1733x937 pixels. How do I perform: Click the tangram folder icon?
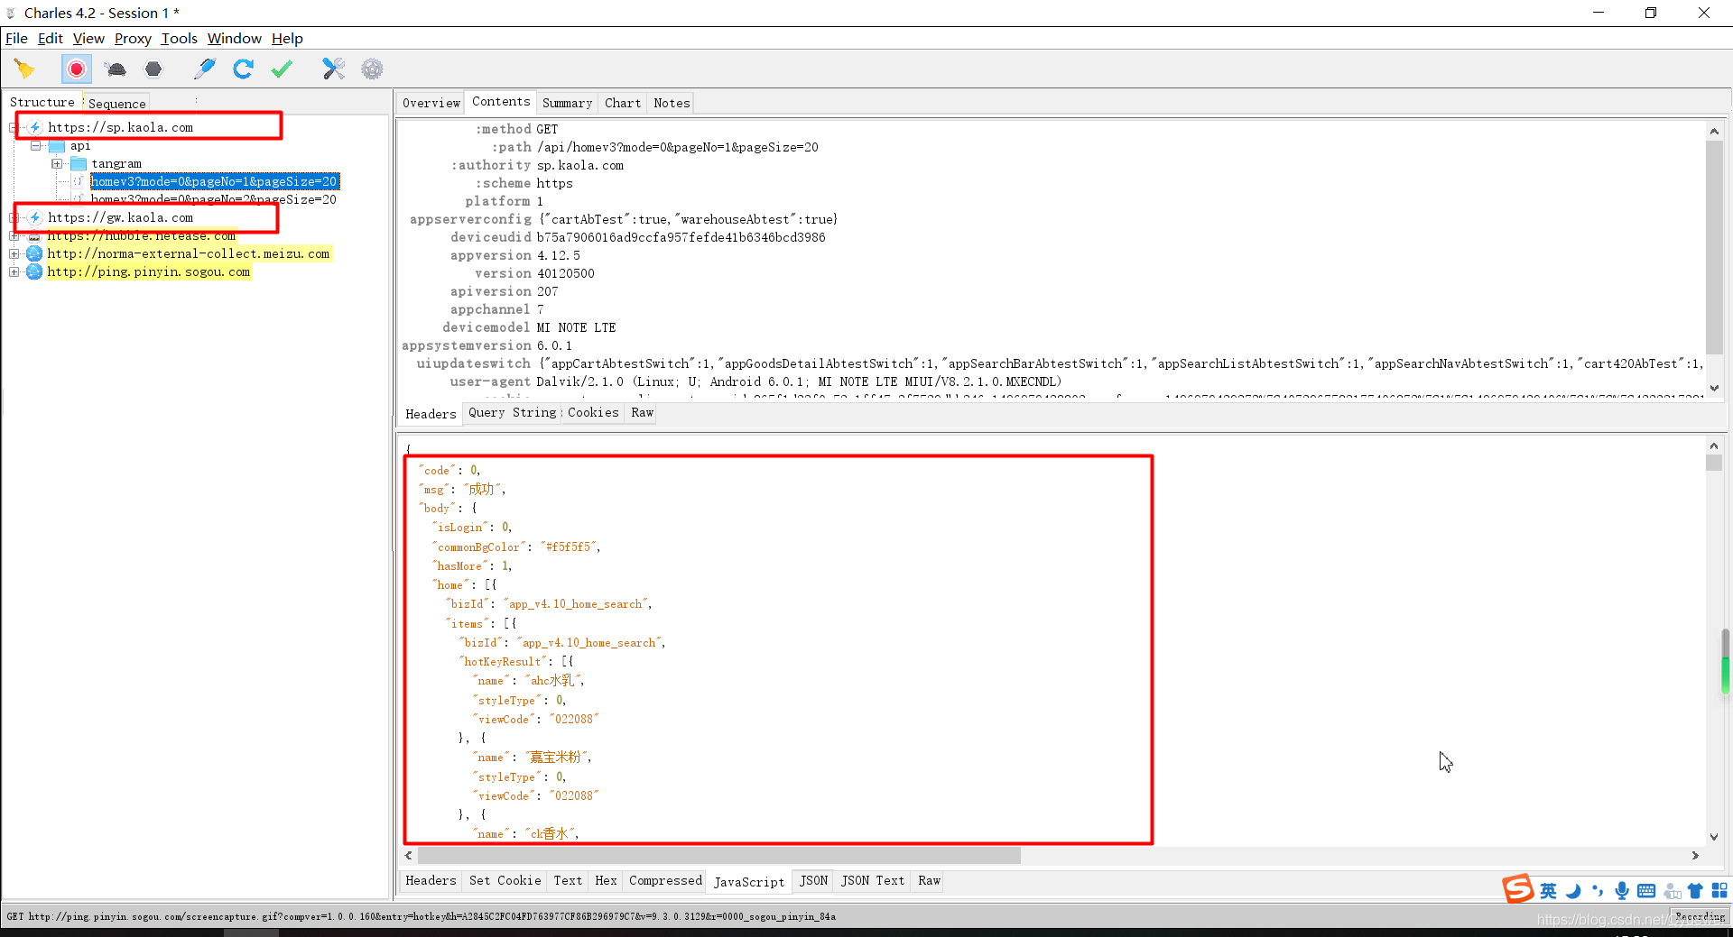click(79, 164)
